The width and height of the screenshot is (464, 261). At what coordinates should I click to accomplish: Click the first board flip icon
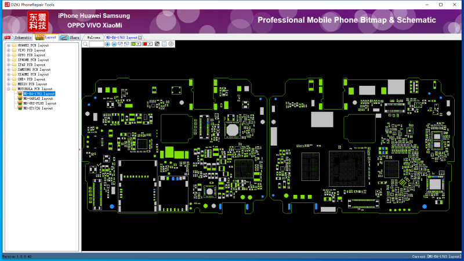click(x=120, y=44)
